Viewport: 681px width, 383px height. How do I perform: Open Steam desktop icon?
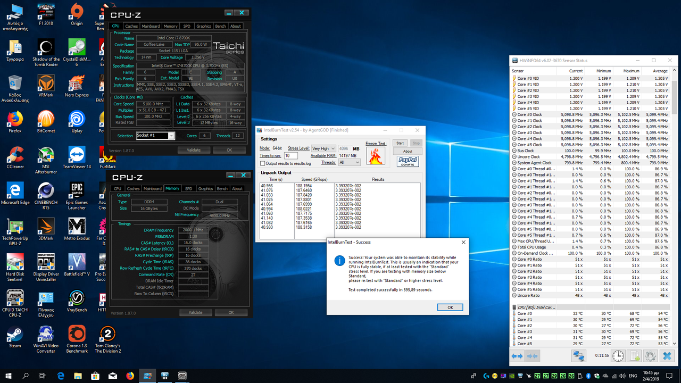point(15,336)
